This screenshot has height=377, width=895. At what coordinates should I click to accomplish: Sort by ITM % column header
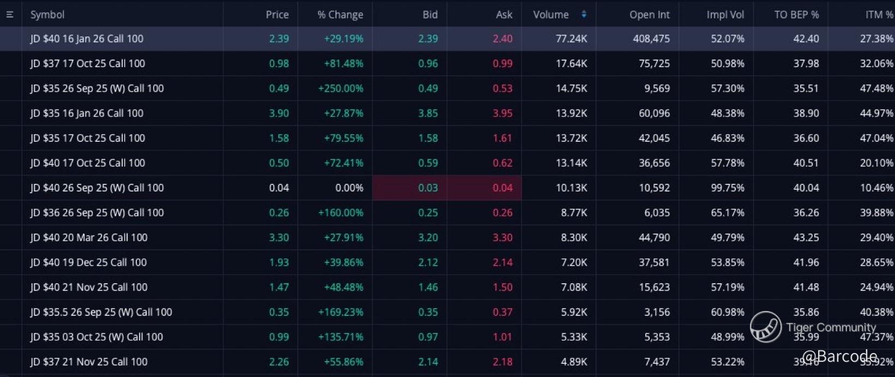click(879, 15)
